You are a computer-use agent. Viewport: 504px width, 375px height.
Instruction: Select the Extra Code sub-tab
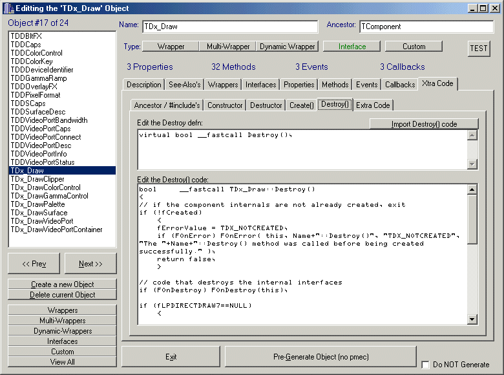point(373,105)
